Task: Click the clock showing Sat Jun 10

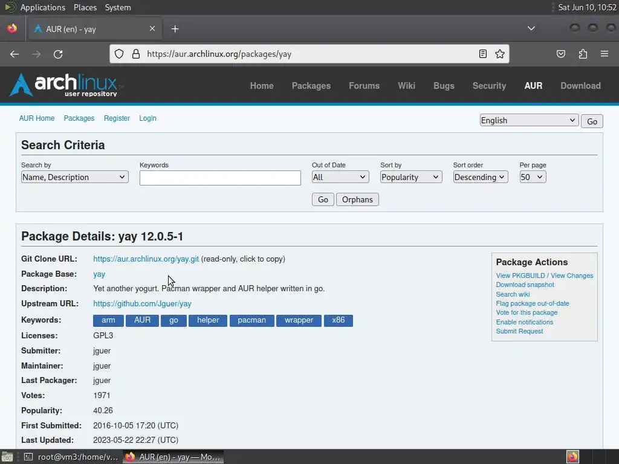Action: tap(587, 7)
